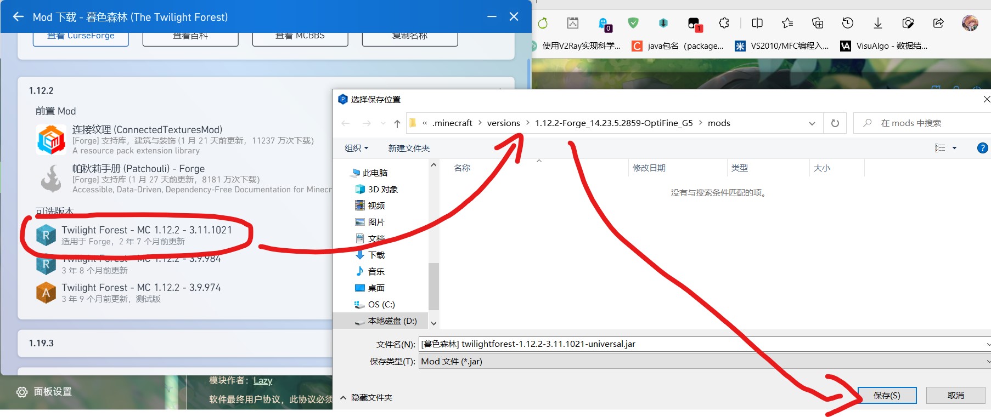Collapse 隐藏文件夹 folder pane

pyautogui.click(x=366, y=398)
